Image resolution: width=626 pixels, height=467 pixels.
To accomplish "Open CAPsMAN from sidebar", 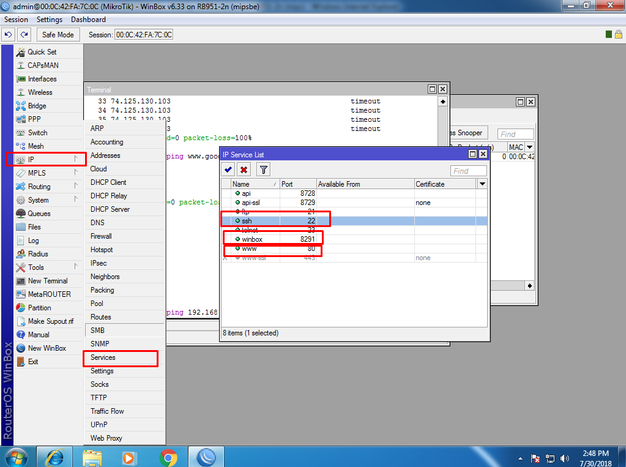I will tap(48, 65).
